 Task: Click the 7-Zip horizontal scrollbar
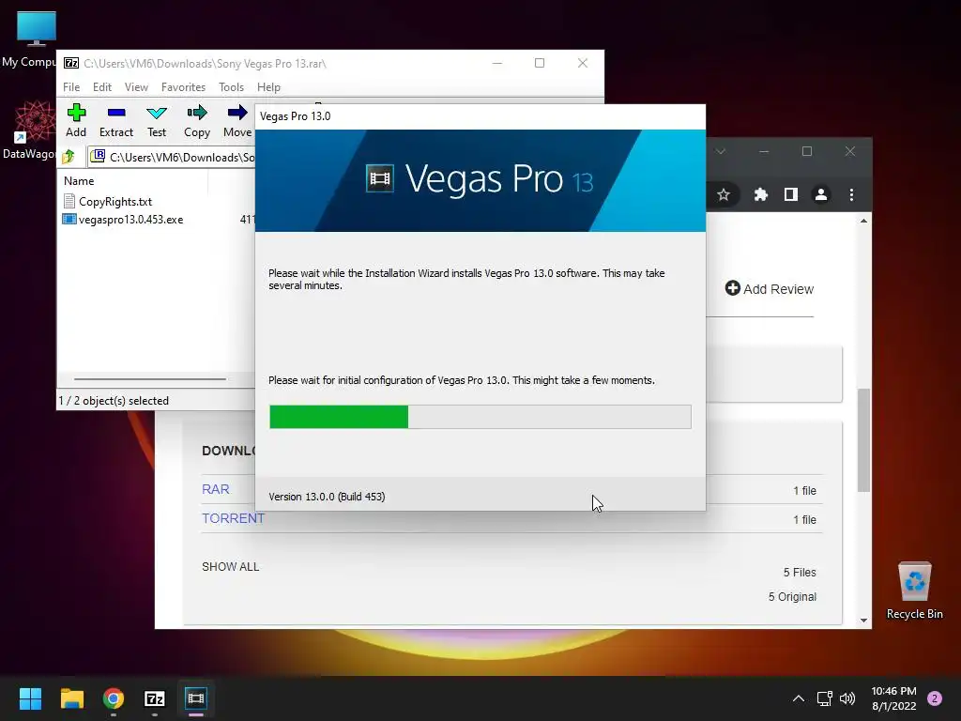point(150,379)
